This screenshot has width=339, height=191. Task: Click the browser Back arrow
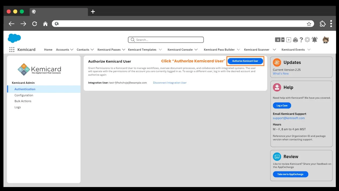tap(11, 24)
